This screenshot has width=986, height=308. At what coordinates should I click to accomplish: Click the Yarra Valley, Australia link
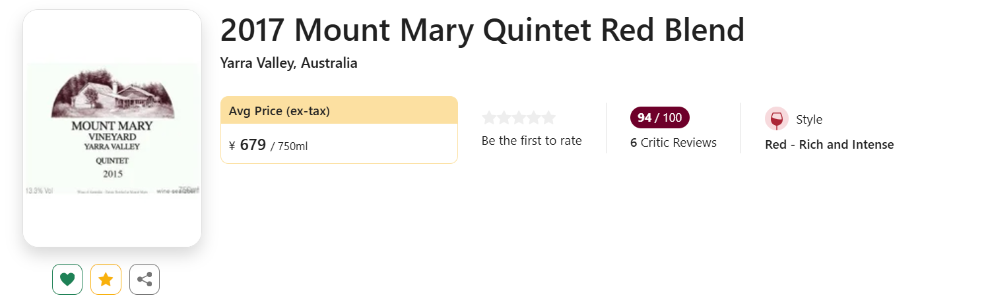289,63
